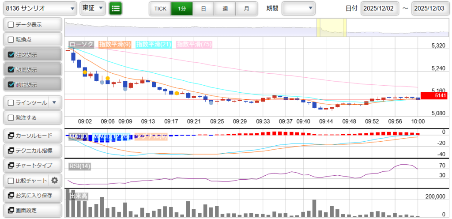Viewport: 452px width, 219px height.
Task: Open 比較チャート gear settings
Action: [x=55, y=180]
